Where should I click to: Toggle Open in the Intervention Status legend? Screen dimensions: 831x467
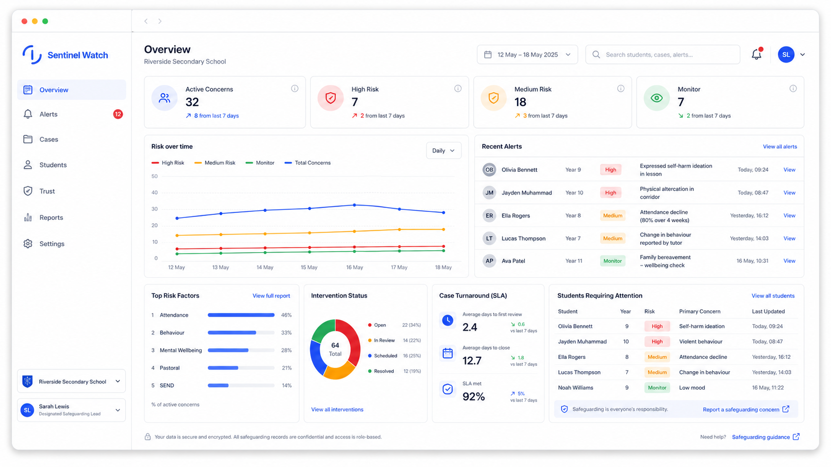point(394,325)
